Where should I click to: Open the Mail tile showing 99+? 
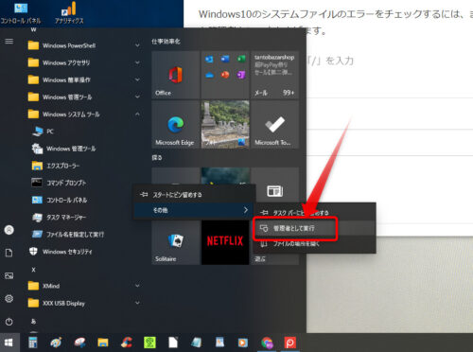275,75
